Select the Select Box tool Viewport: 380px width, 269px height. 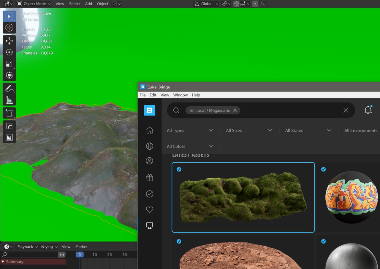[9, 16]
